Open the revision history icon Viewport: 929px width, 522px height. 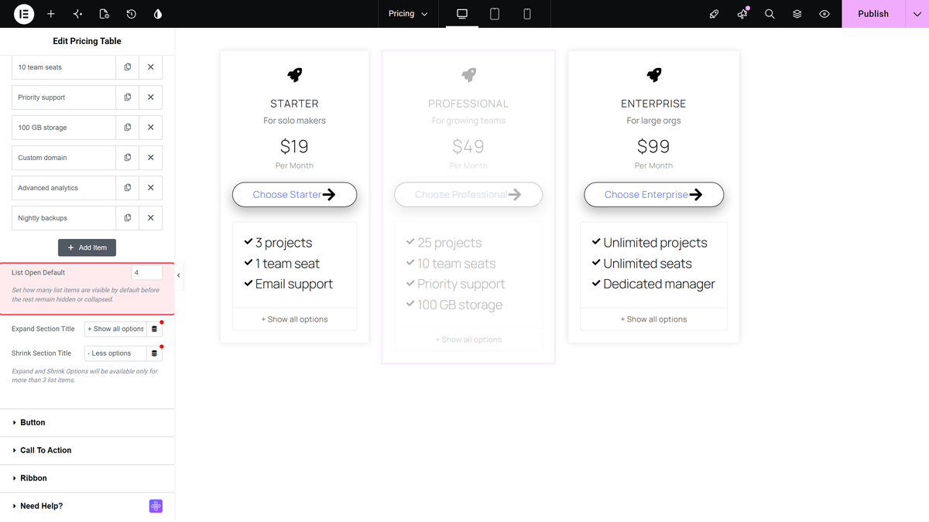[x=132, y=14]
